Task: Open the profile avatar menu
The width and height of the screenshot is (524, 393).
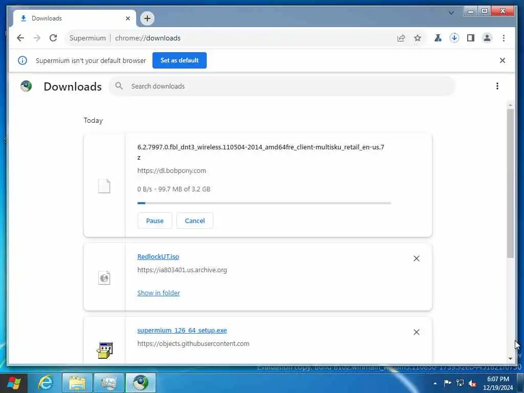Action: click(487, 38)
